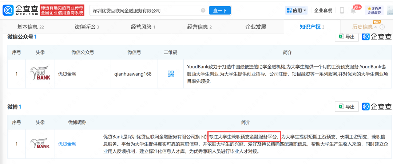Expand the 应用 dropdown menu
This screenshot has height=164, width=393.
click(x=296, y=11)
